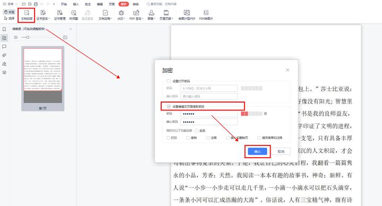Check the 插入和删除页 restriction checkbox
The width and height of the screenshot is (382, 206).
coord(228,138)
